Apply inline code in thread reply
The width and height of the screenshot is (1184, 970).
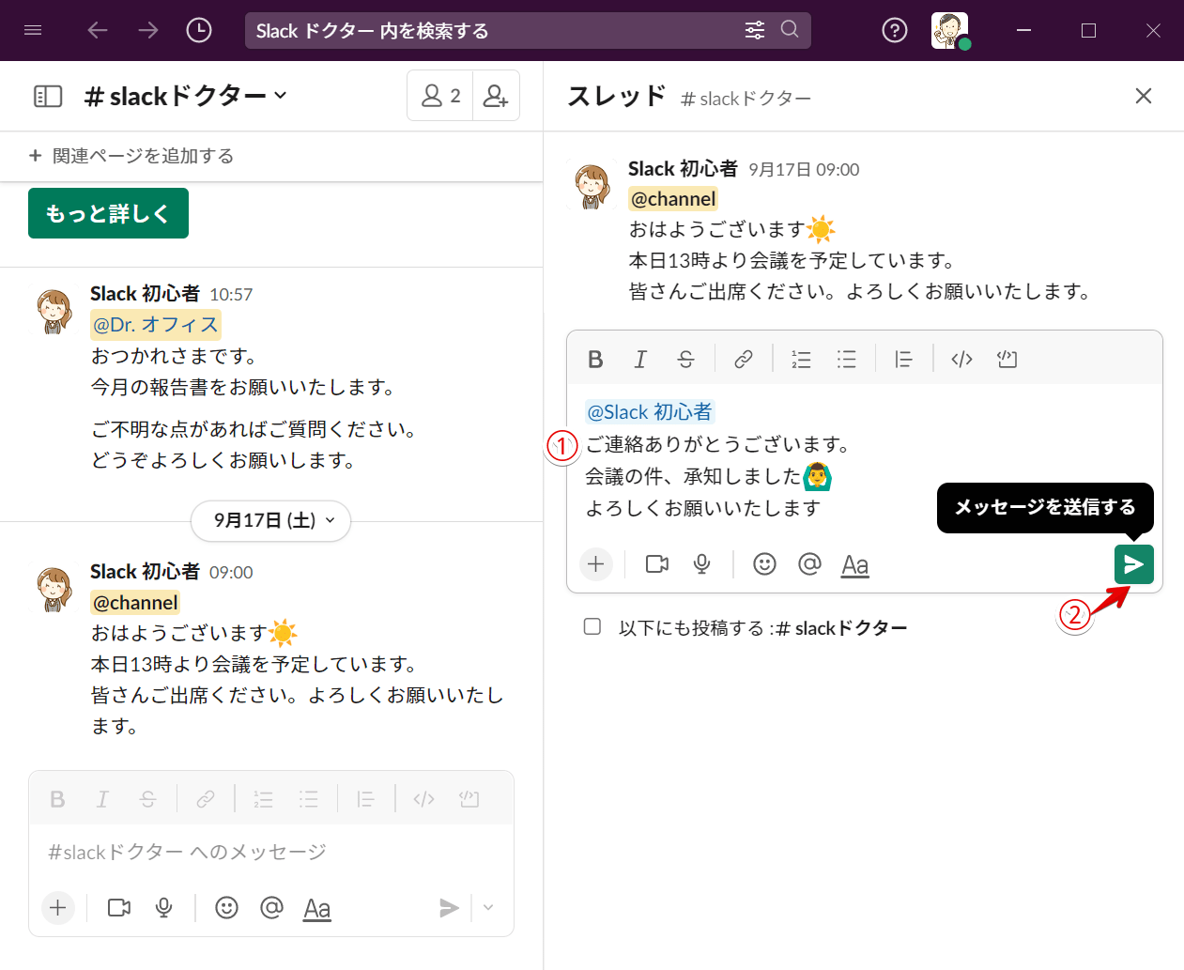point(961,359)
